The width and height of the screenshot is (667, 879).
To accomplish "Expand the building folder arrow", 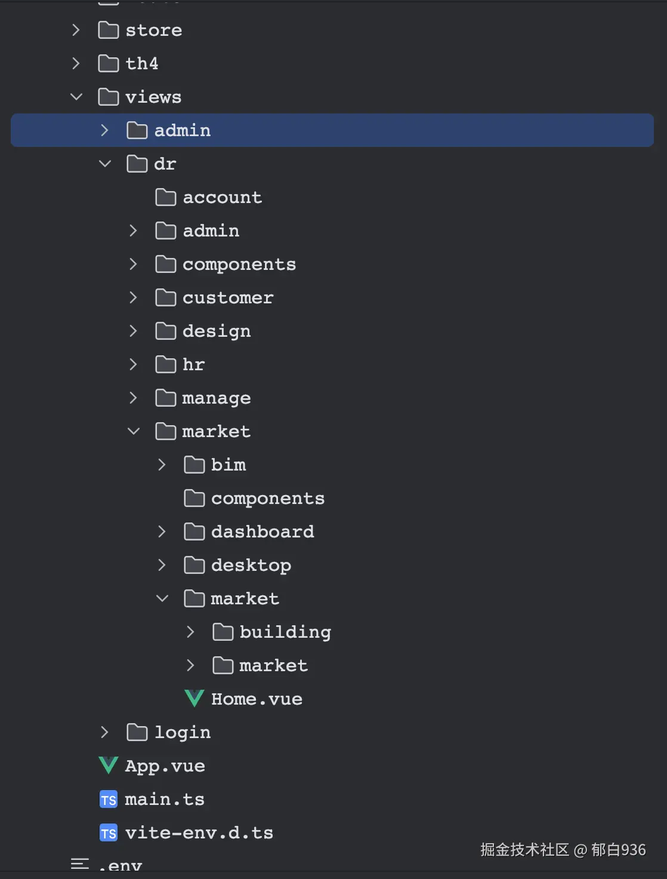I will [190, 632].
